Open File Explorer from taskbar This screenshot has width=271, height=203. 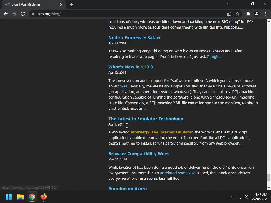coord(20,197)
